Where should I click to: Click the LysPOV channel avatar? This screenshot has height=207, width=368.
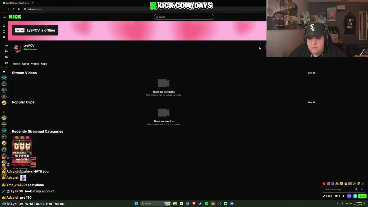tap(17, 48)
